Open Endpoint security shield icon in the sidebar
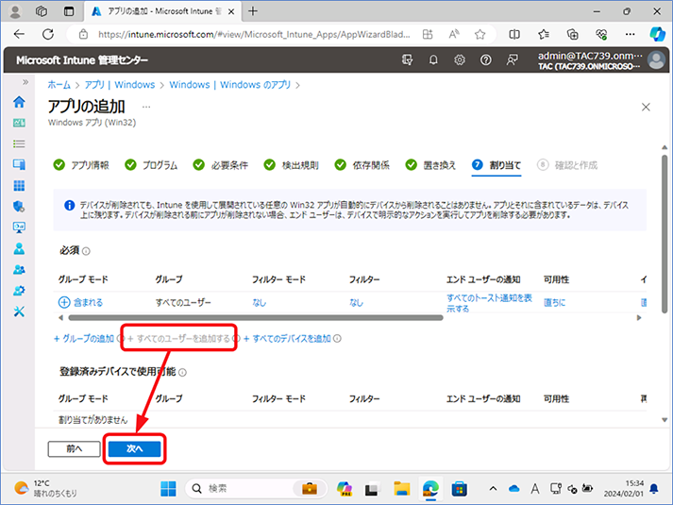The width and height of the screenshot is (673, 505). tap(19, 207)
